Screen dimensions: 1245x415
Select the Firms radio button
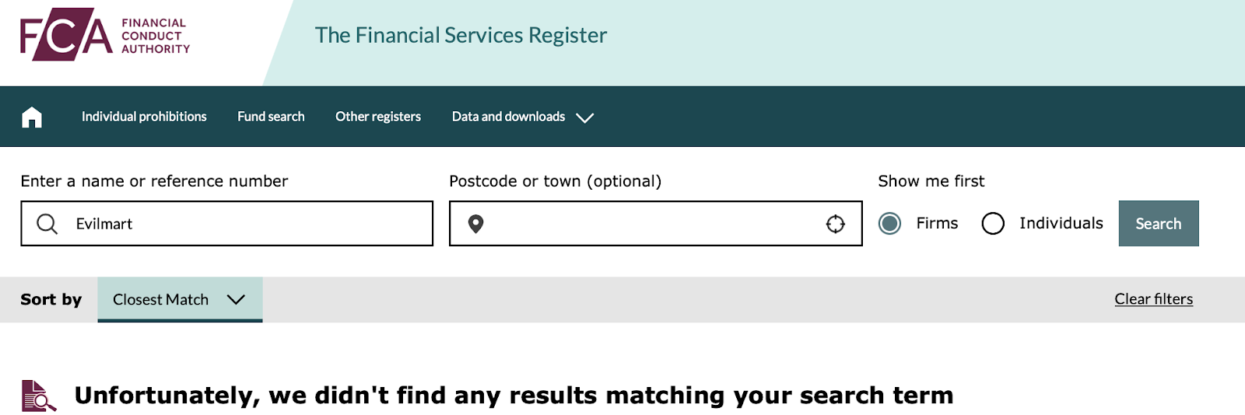click(x=890, y=224)
